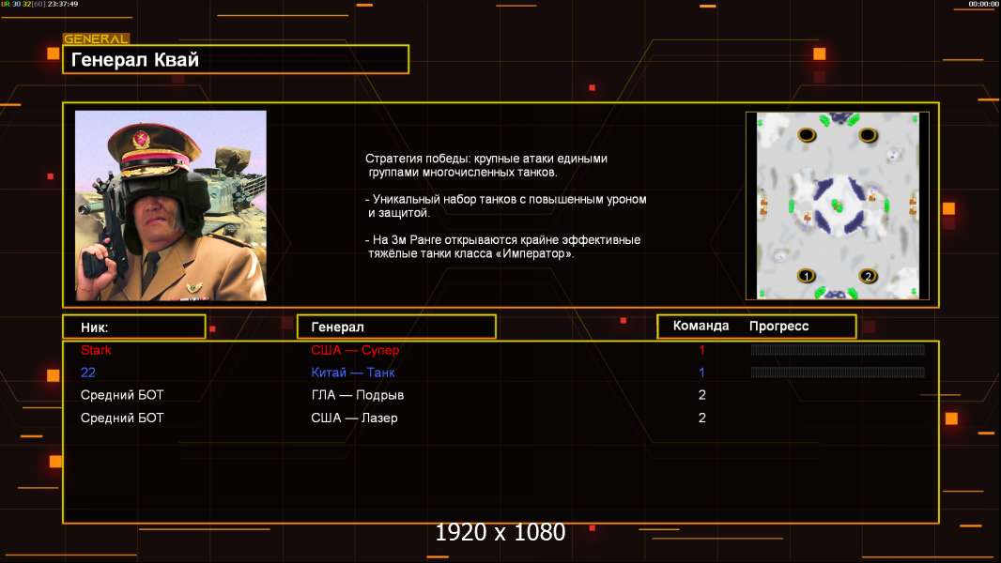Image resolution: width=1001 pixels, height=563 pixels.
Task: Select start position marker 1 on minimap
Action: 807,276
